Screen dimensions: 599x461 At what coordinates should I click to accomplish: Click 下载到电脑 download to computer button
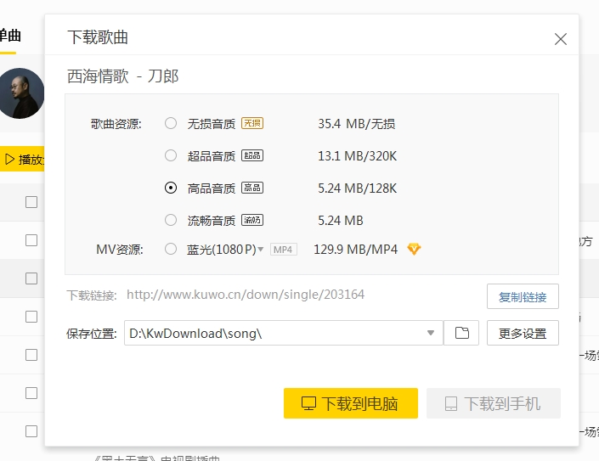point(351,403)
